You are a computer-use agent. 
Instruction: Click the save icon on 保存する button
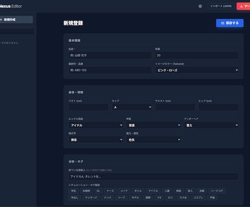tap(223, 23)
